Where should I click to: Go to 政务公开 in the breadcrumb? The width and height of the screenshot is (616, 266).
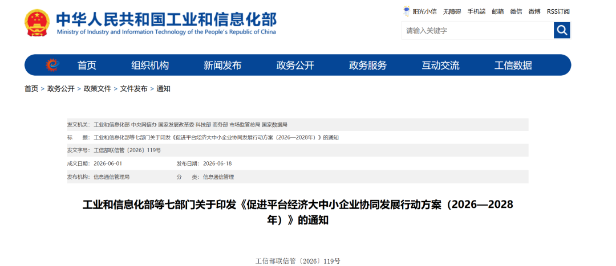point(61,89)
